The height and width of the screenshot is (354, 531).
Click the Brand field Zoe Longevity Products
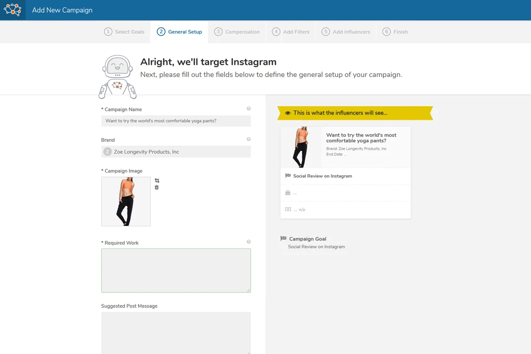click(176, 152)
